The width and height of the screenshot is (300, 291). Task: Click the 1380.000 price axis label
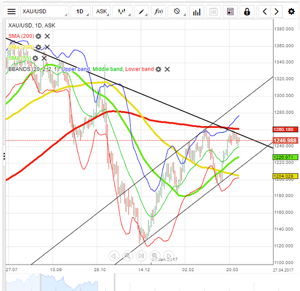point(283,29)
